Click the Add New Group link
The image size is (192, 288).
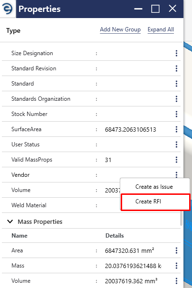(120, 29)
